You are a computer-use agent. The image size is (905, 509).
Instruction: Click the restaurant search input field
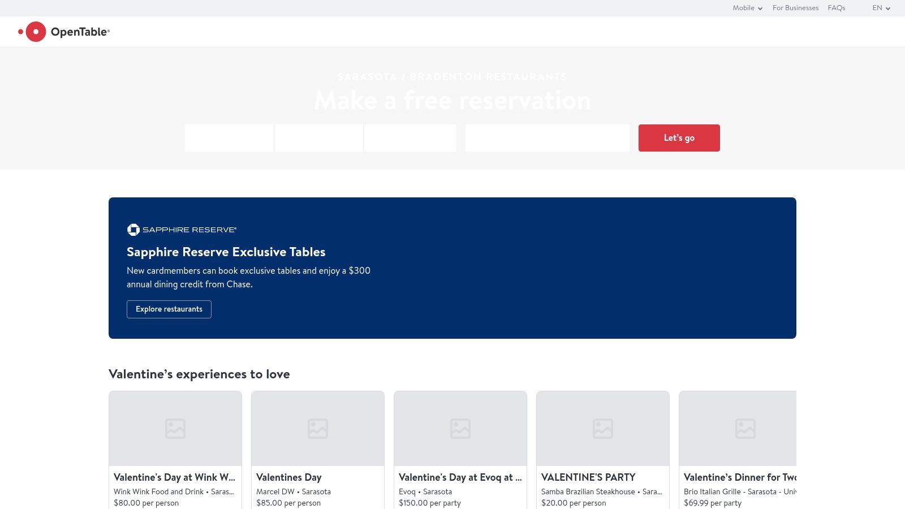pos(547,138)
